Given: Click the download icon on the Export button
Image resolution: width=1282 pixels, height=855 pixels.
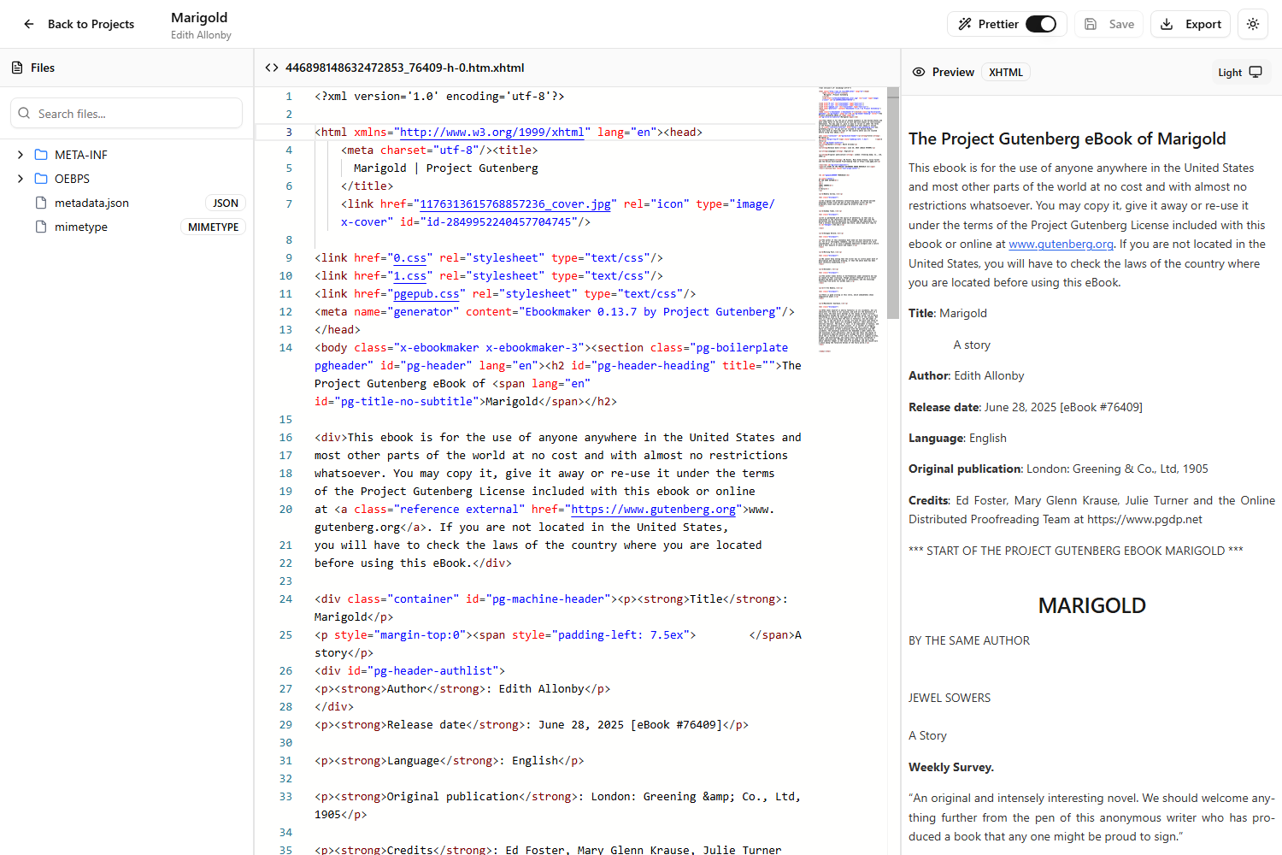Looking at the screenshot, I should tap(1167, 24).
